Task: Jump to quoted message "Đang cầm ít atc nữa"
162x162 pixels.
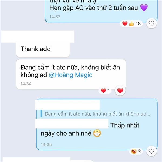Action: (x=96, y=114)
